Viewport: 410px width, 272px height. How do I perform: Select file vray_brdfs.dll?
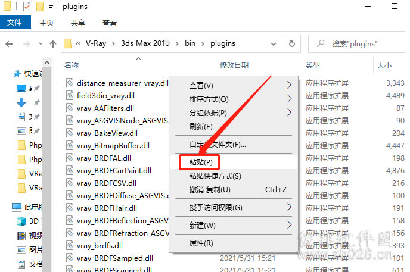coord(100,246)
